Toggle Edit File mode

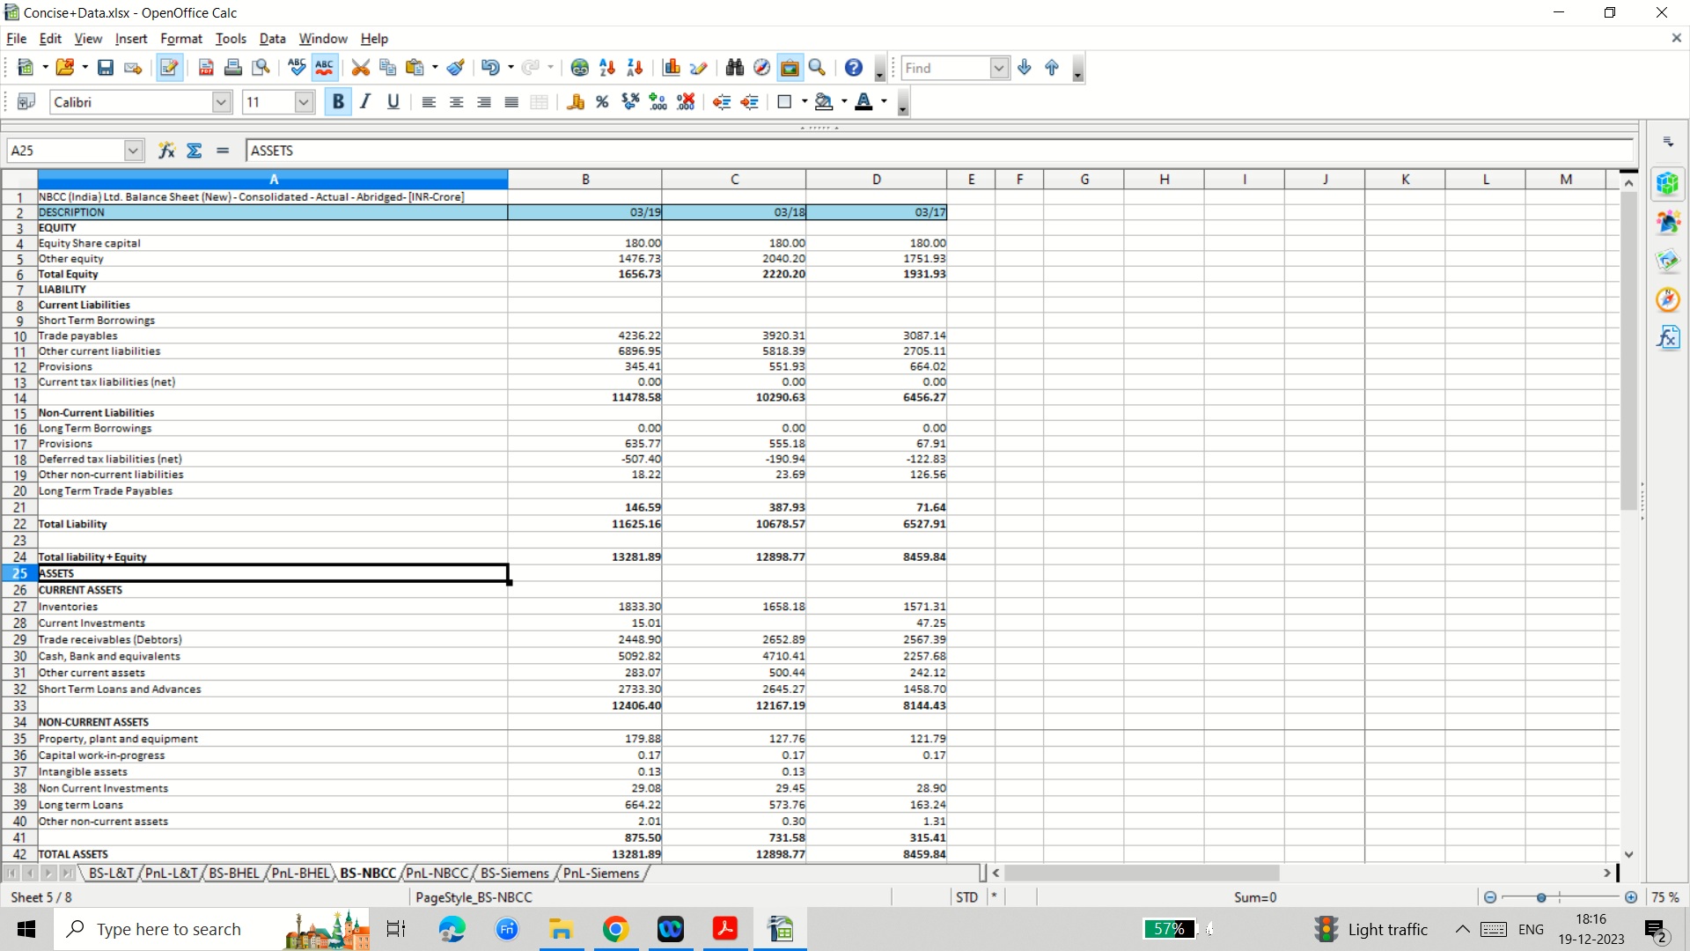click(x=170, y=68)
